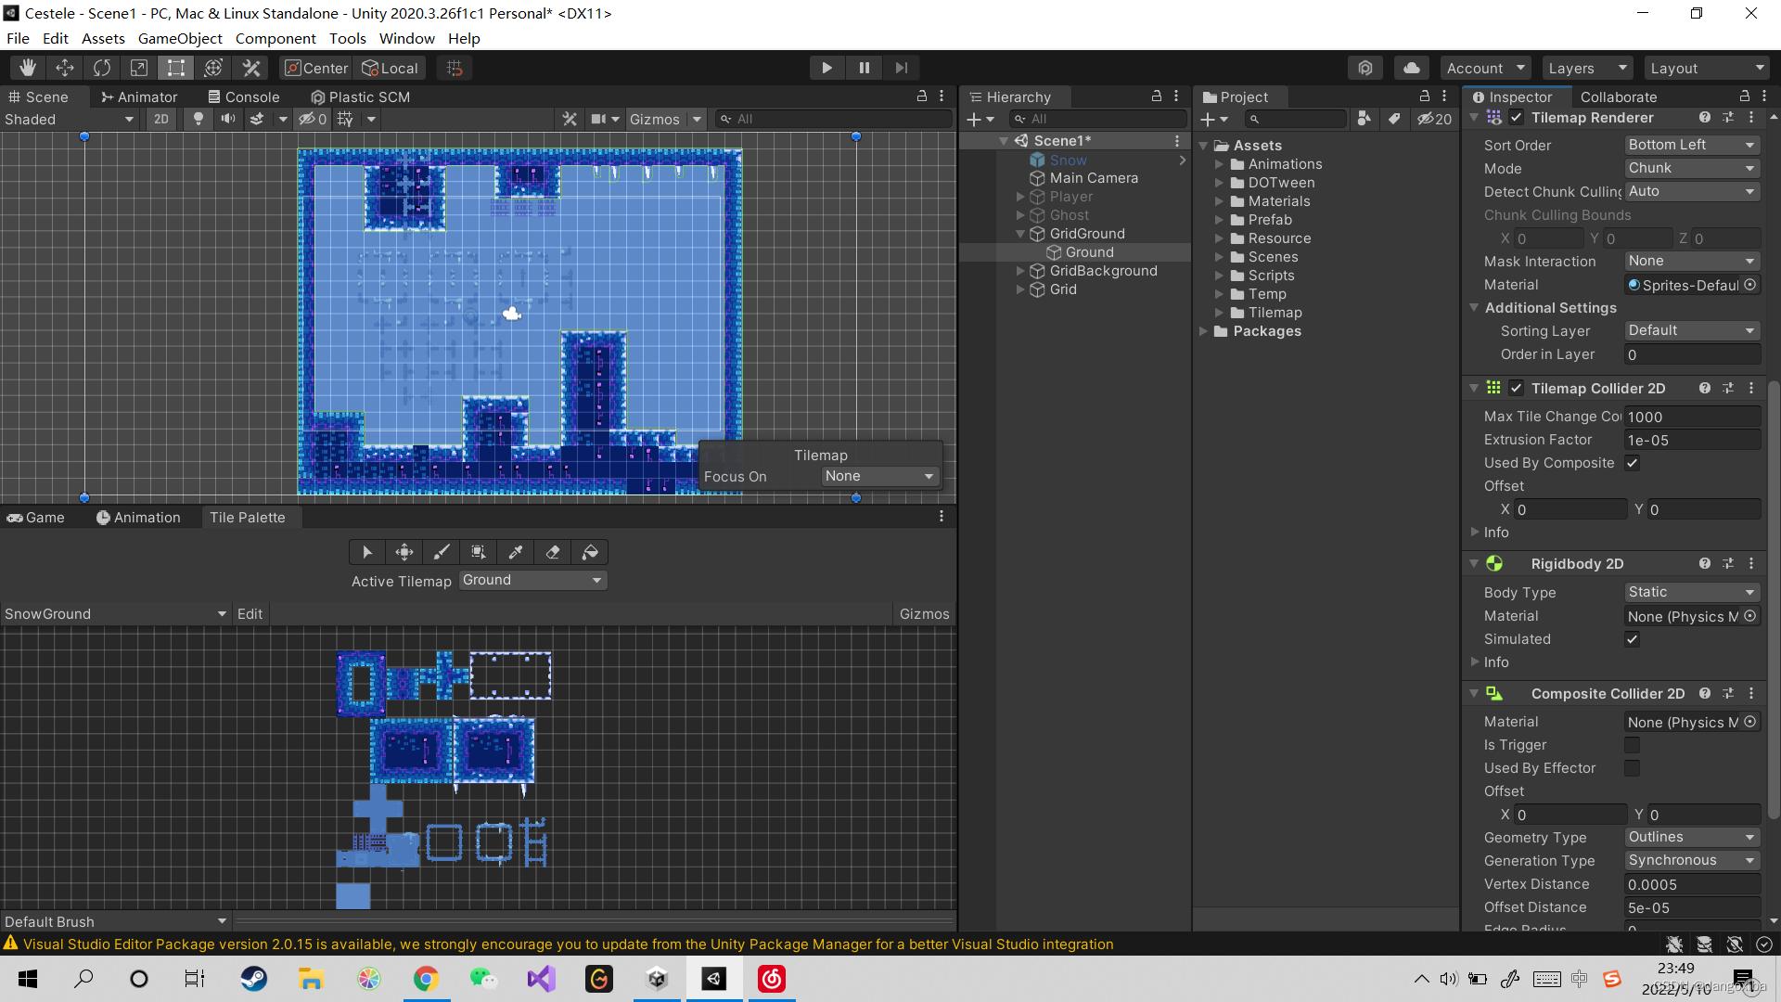This screenshot has height=1002, width=1781.
Task: Open the GameObject menu
Action: (x=180, y=38)
